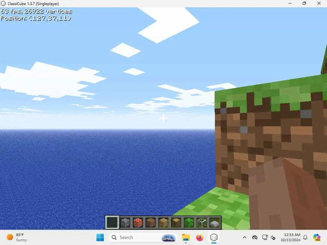Show hidden system tray icons
Viewport: 327px width, 245px height.
coord(245,237)
